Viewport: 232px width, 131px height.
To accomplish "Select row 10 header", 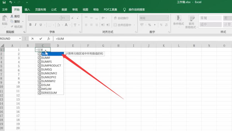I will click(1, 86).
